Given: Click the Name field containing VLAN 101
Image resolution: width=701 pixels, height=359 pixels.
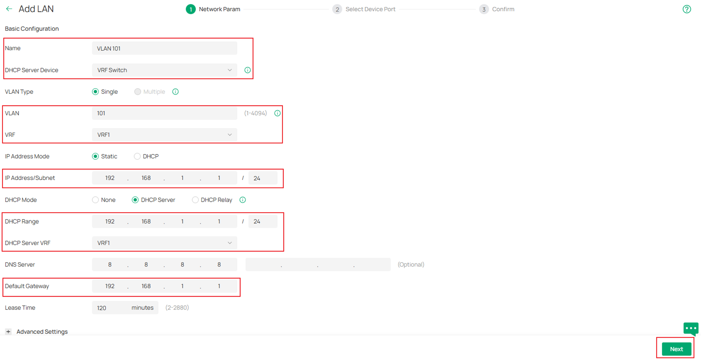Looking at the screenshot, I should pyautogui.click(x=164, y=48).
